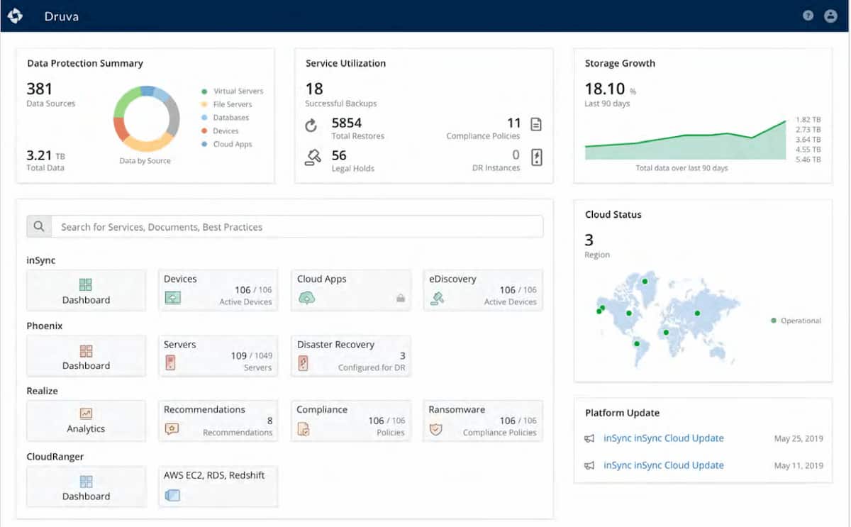851x527 pixels.
Task: Open the inSync Cloud Update from May 25, 2019
Action: click(x=663, y=438)
